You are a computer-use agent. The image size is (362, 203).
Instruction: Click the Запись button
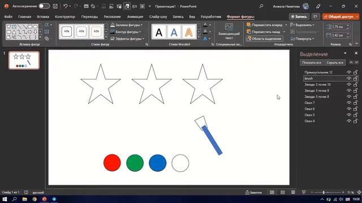pos(299,16)
